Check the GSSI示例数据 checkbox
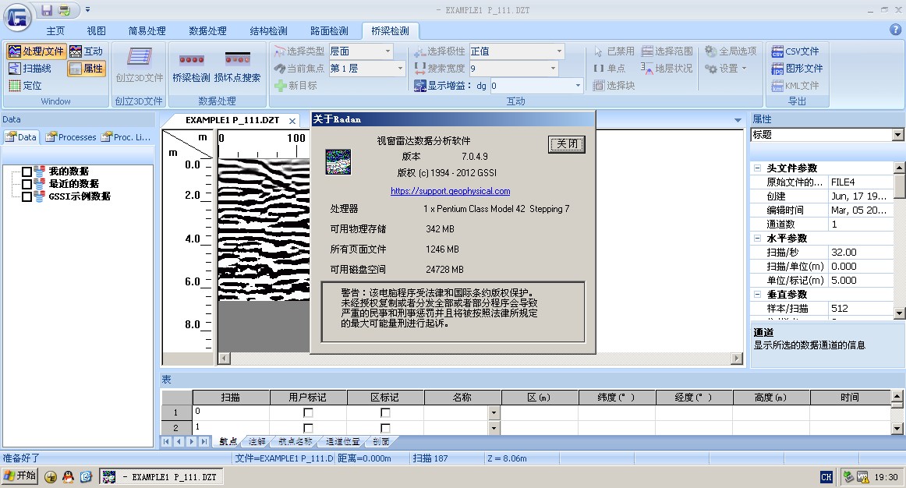 pyautogui.click(x=27, y=197)
